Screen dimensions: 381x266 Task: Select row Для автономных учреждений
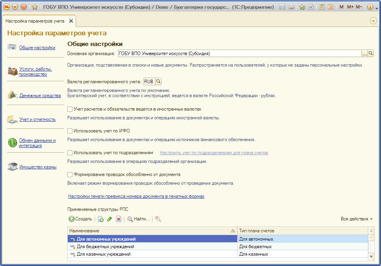152,239
